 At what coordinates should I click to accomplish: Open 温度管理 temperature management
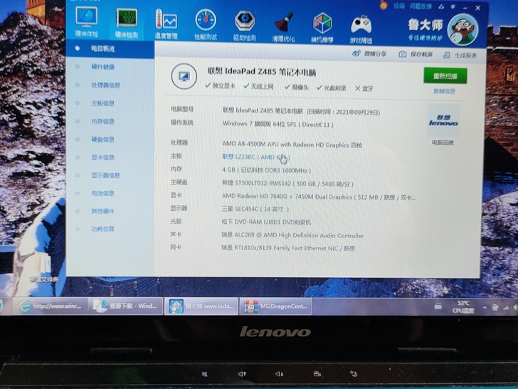[x=166, y=25]
